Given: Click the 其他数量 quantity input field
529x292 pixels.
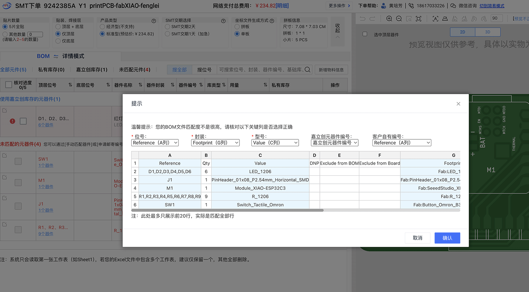Looking at the screenshot, I should pyautogui.click(x=35, y=34).
